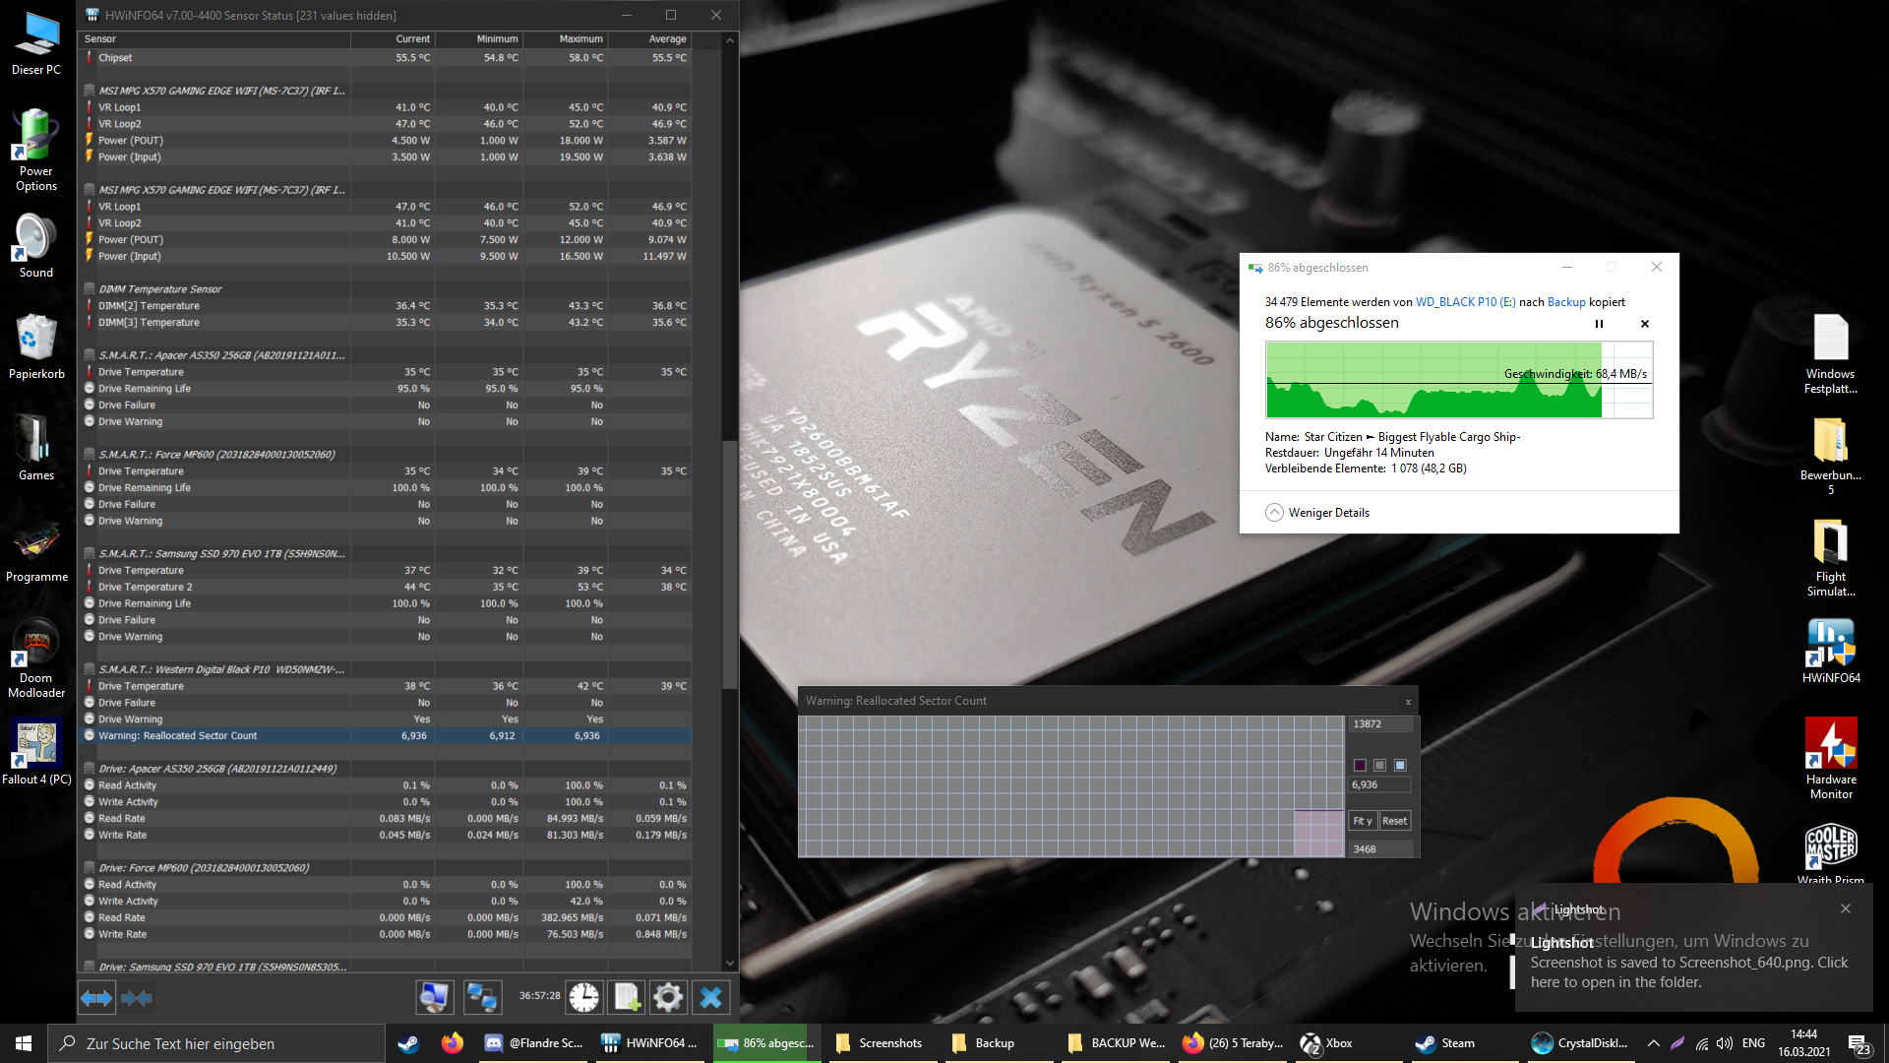Open HWiNFO summary monitor icon
1889x1063 pixels.
click(434, 998)
